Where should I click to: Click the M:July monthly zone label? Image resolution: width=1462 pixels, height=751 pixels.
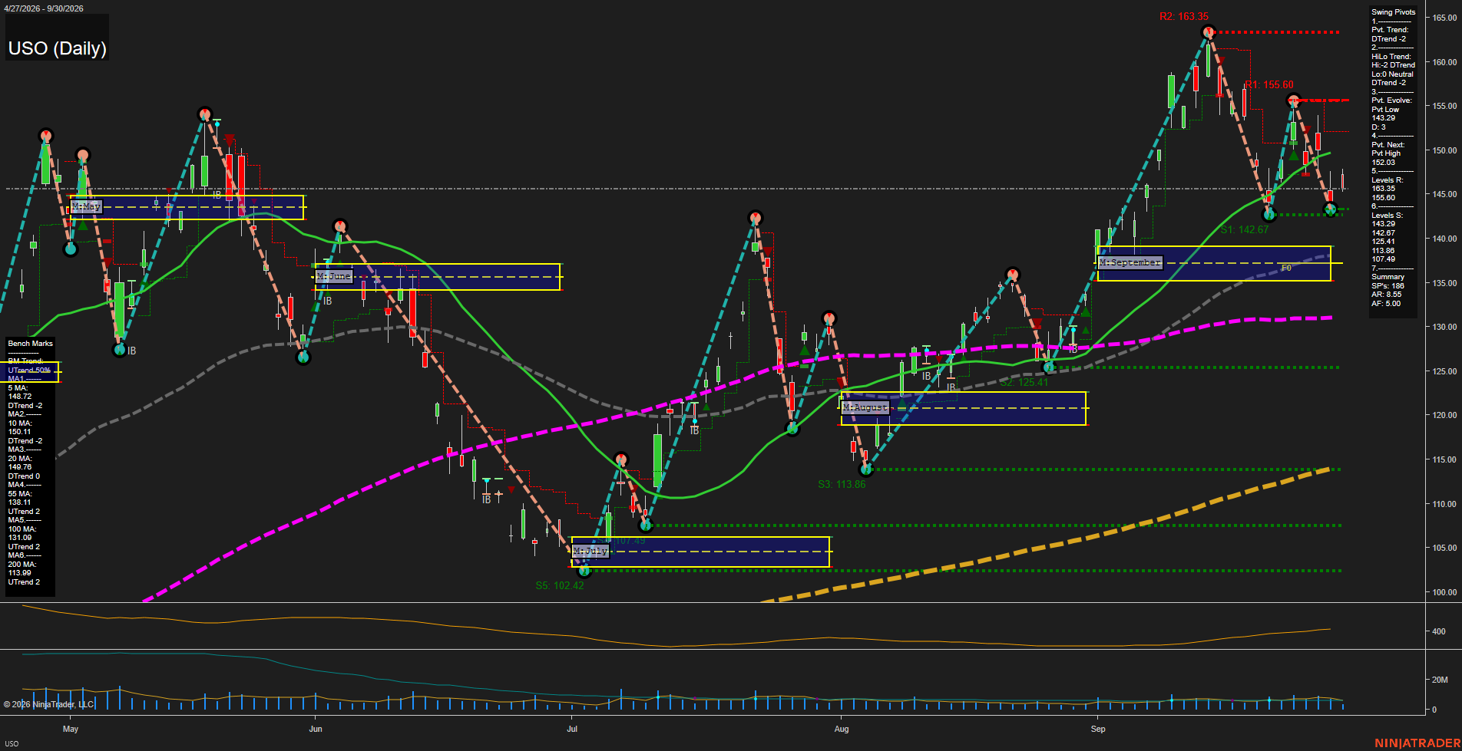pos(590,551)
